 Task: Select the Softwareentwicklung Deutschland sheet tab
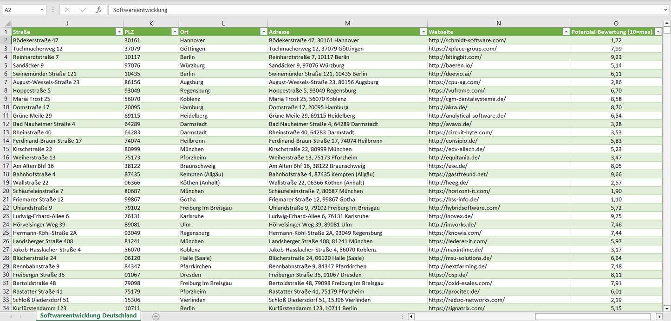[88, 315]
